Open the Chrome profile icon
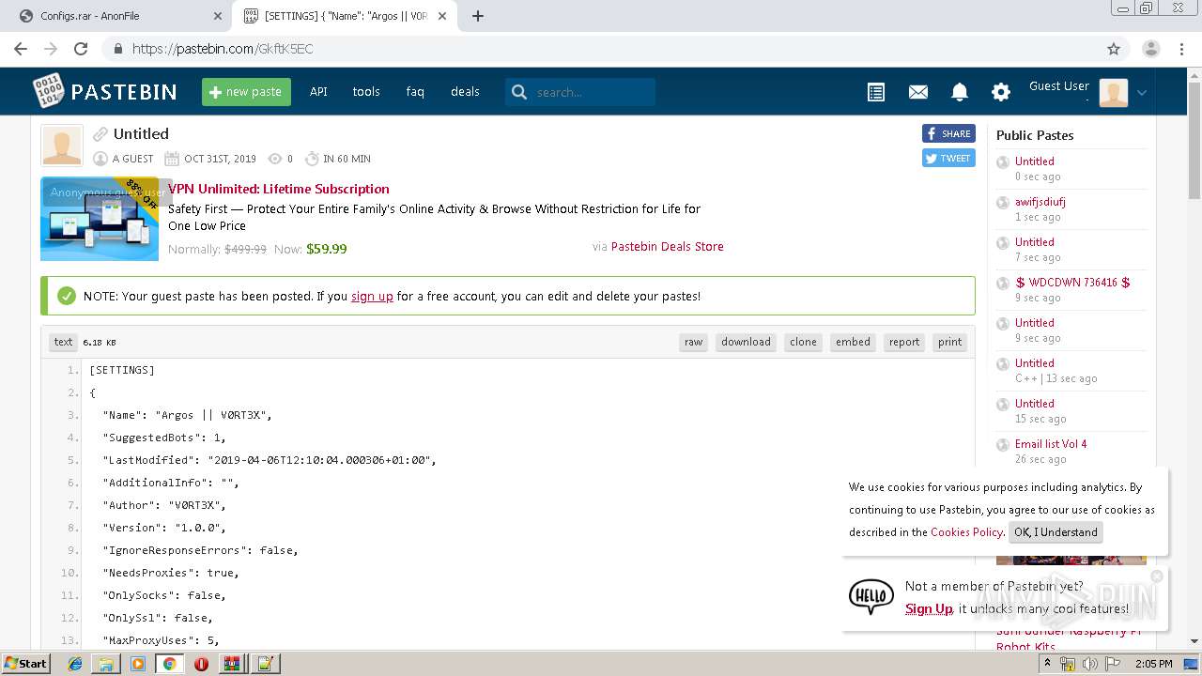This screenshot has width=1202, height=676. (x=1151, y=49)
